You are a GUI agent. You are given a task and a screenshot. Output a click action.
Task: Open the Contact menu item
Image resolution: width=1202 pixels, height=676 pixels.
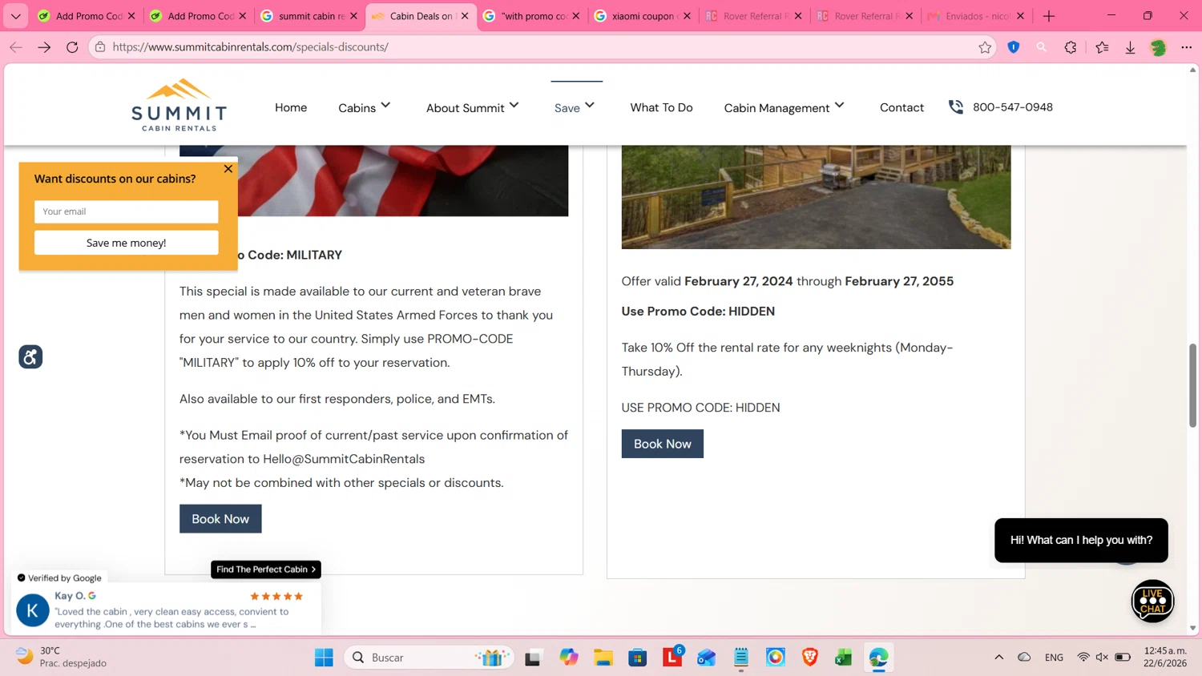click(x=901, y=107)
